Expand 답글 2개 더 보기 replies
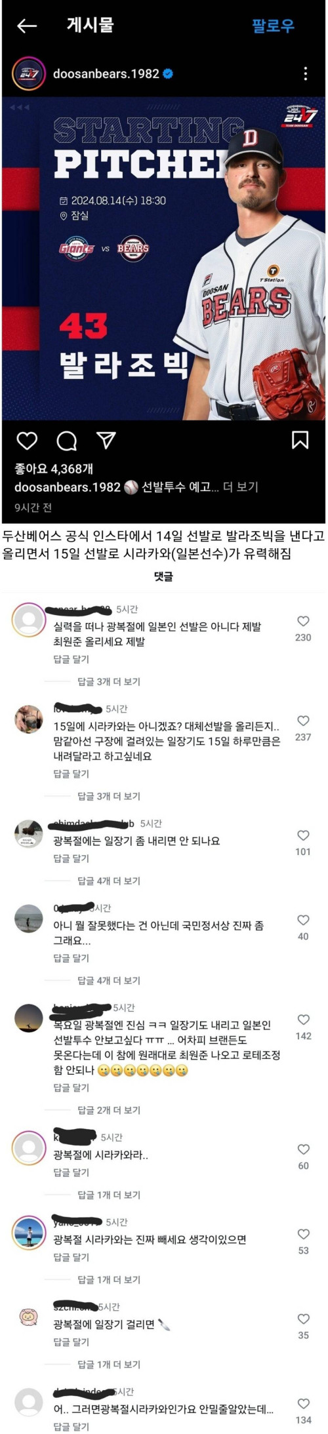 coord(109,1109)
